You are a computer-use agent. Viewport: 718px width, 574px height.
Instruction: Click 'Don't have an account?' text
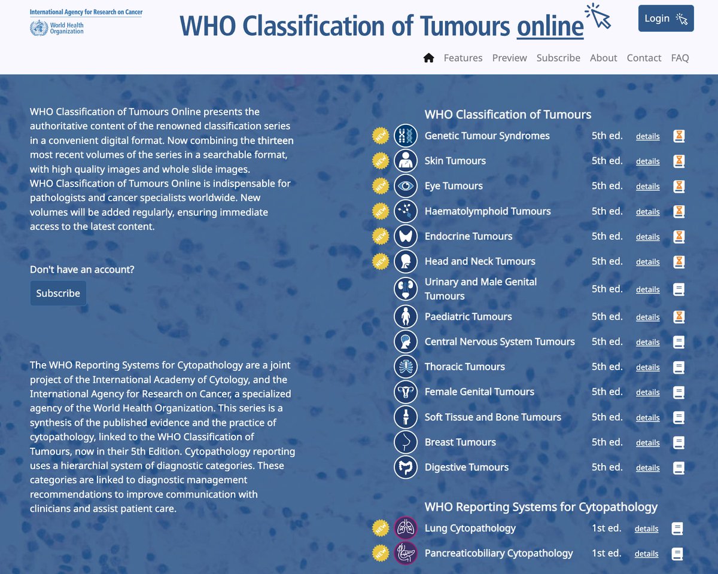pos(82,270)
